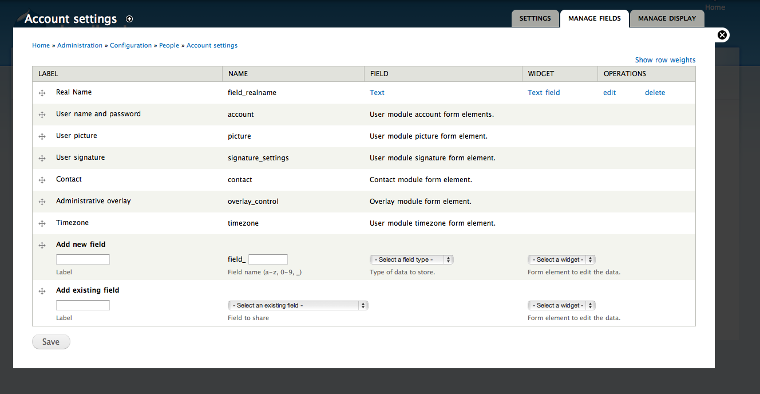Image resolution: width=760 pixels, height=394 pixels.
Task: Open widget dropdown in Add new field row
Action: point(561,259)
